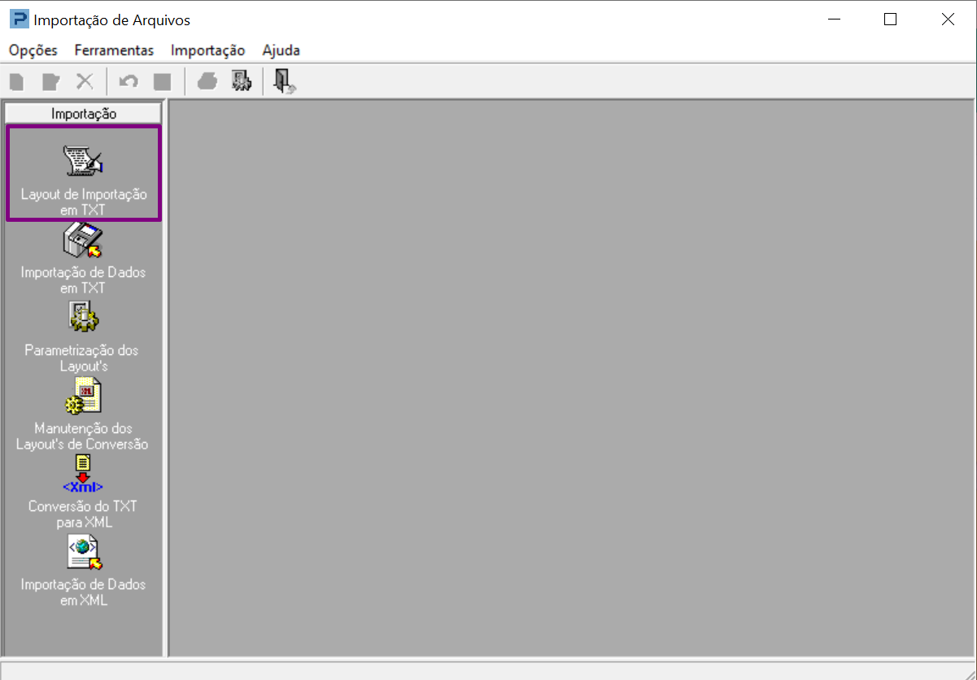The height and width of the screenshot is (680, 977).
Task: Click the stop square icon in the toolbar
Action: [162, 80]
